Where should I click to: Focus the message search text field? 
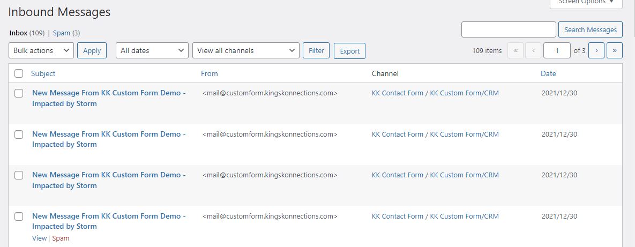(x=509, y=29)
